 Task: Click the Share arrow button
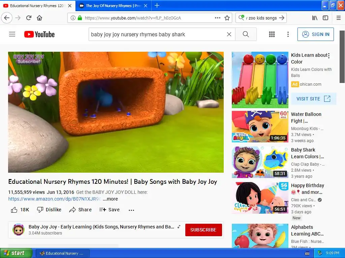pos(80,210)
